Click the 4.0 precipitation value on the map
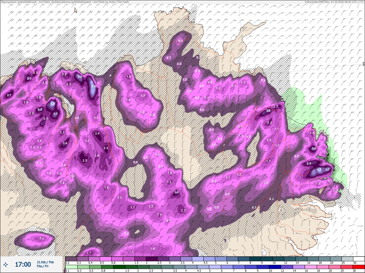 (80, 77)
